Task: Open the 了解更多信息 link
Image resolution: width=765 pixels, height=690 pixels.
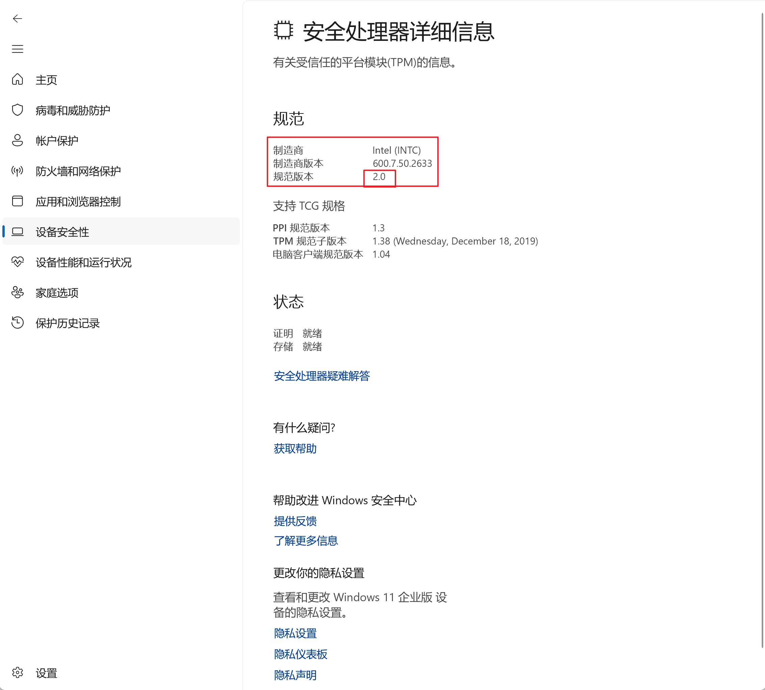Action: pos(306,541)
